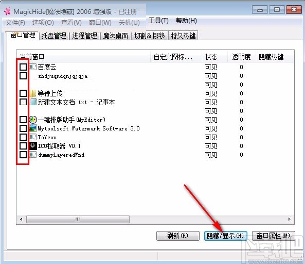The width and height of the screenshot is (305, 264).
Task: Select the 百度云 window entry
Action: (47, 67)
